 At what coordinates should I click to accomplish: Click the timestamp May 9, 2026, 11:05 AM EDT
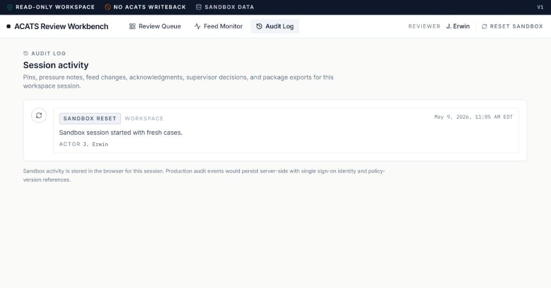click(x=474, y=117)
